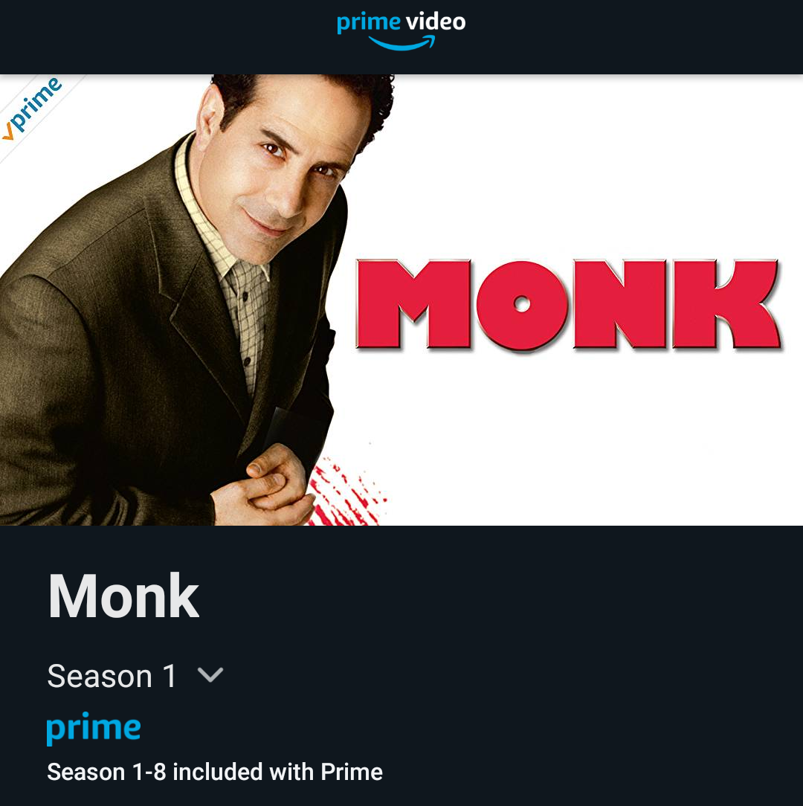Click the red MONK poster logo
803x806 pixels.
pos(569,305)
